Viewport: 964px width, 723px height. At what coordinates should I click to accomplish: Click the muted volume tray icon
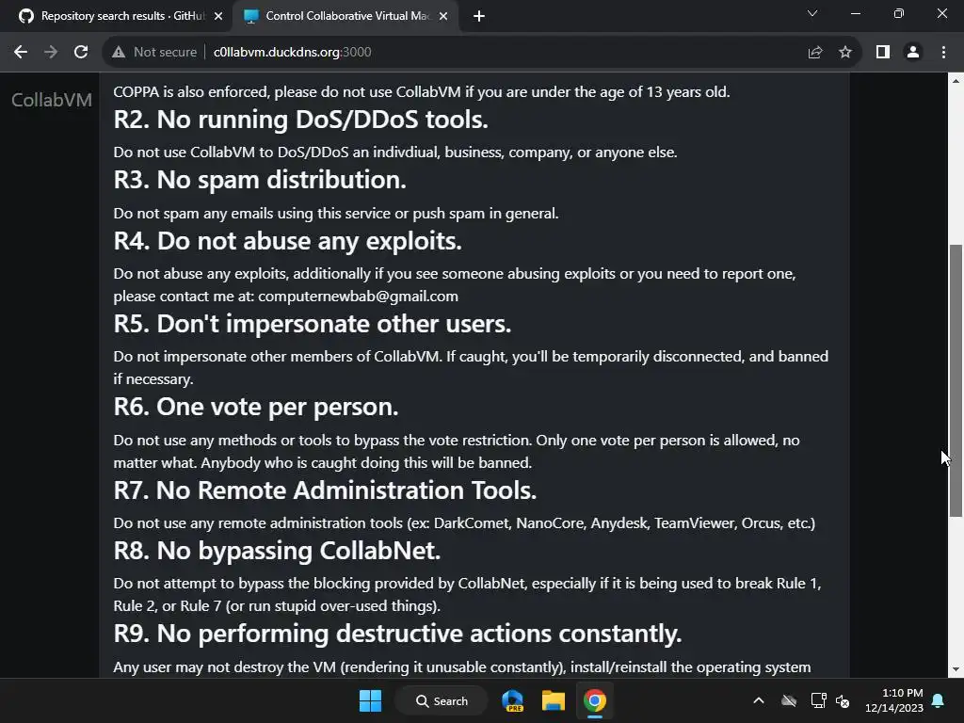(843, 700)
